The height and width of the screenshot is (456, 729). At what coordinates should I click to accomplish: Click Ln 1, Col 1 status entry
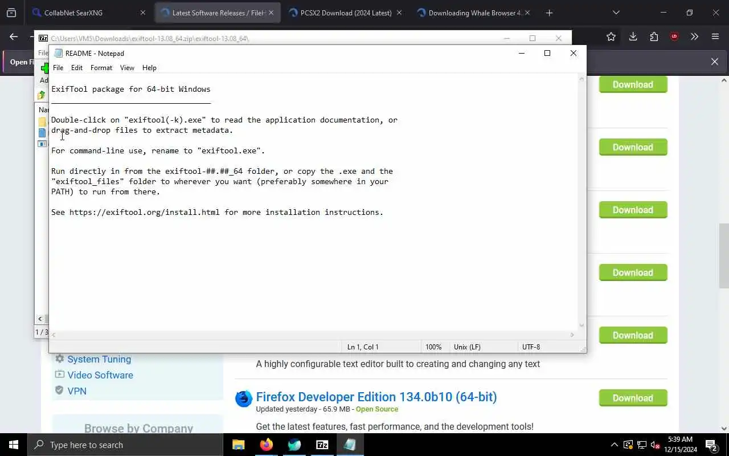pos(363,347)
